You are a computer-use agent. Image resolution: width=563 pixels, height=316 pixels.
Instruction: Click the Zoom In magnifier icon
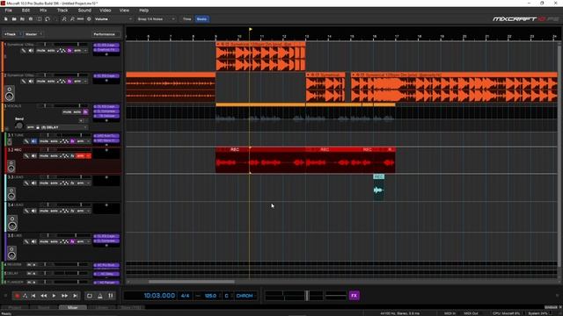click(64, 19)
